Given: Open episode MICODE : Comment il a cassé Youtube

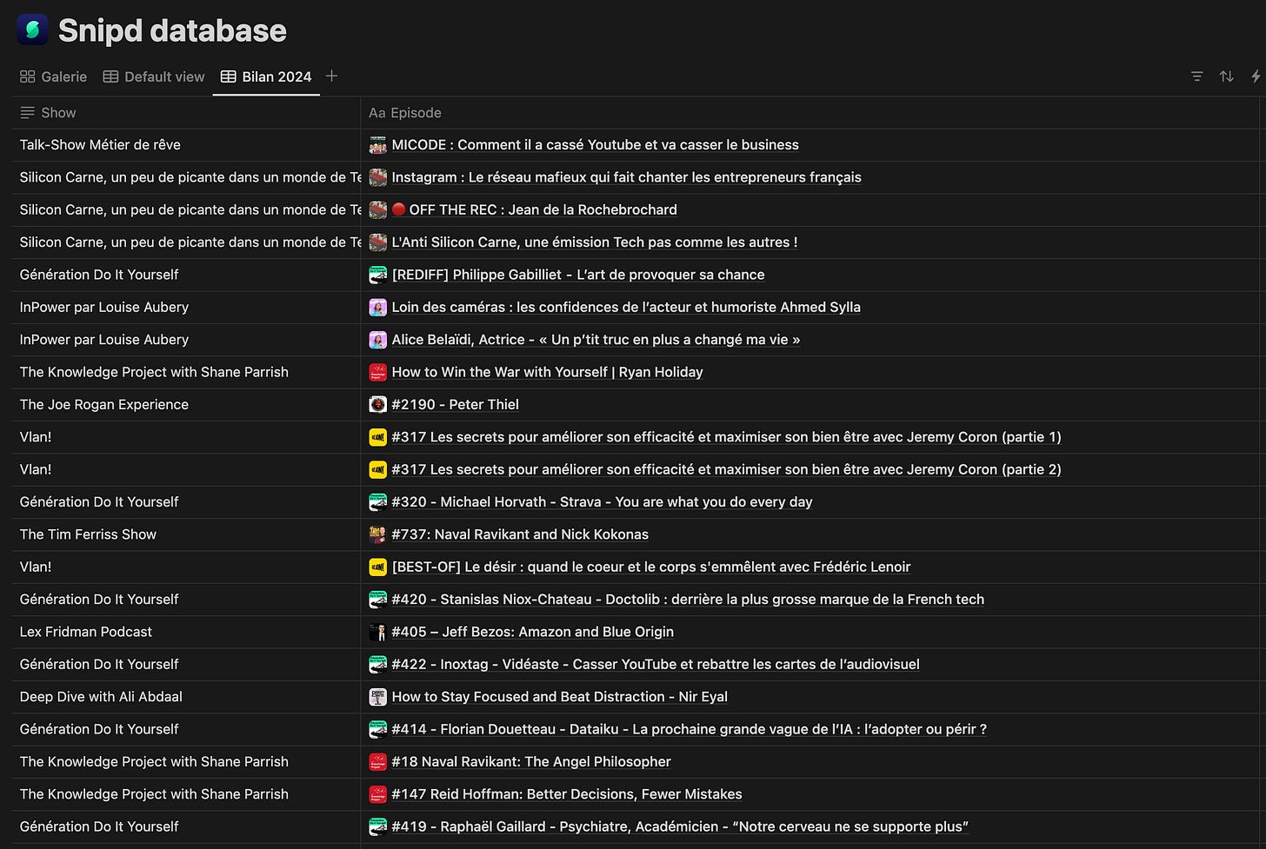Looking at the screenshot, I should click(x=596, y=145).
